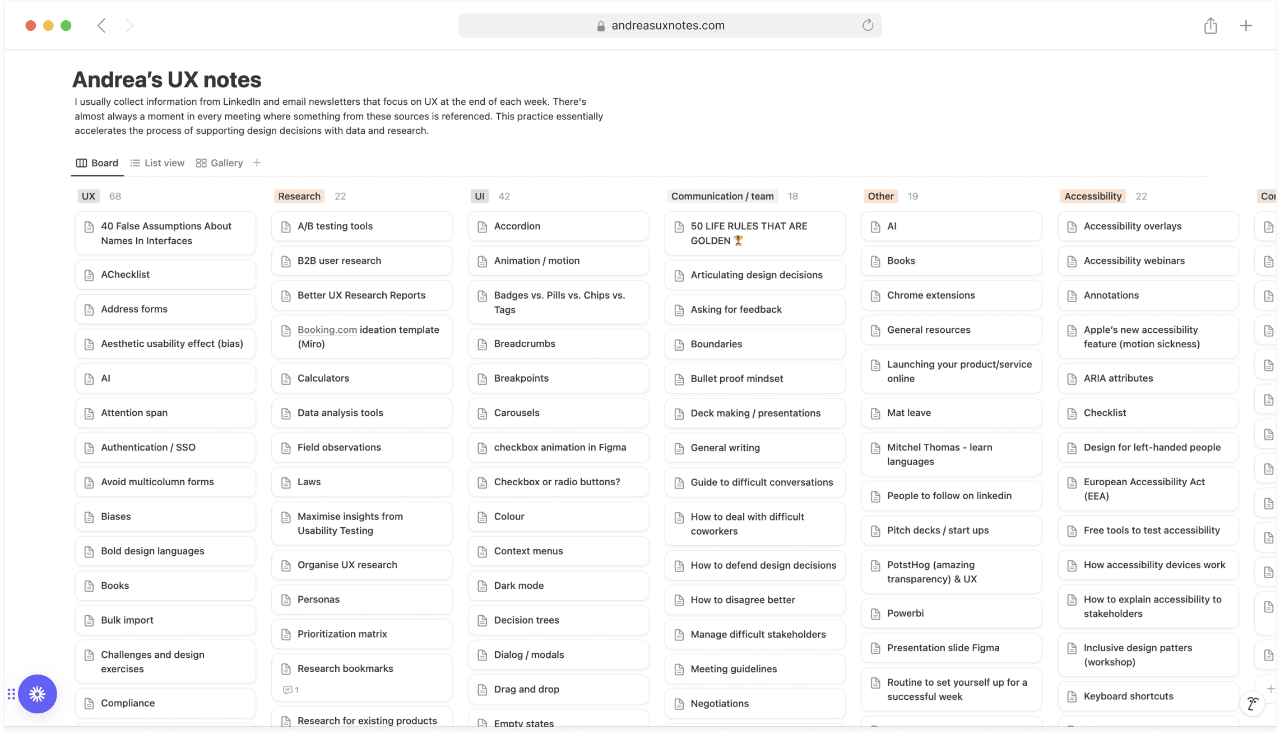Screen dimensions: 1280x734
Task: Select the Board view tab
Action: pos(97,163)
